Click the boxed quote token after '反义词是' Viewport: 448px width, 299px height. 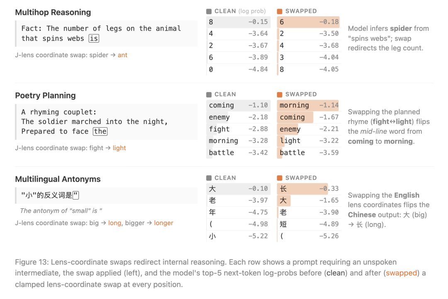pos(76,195)
